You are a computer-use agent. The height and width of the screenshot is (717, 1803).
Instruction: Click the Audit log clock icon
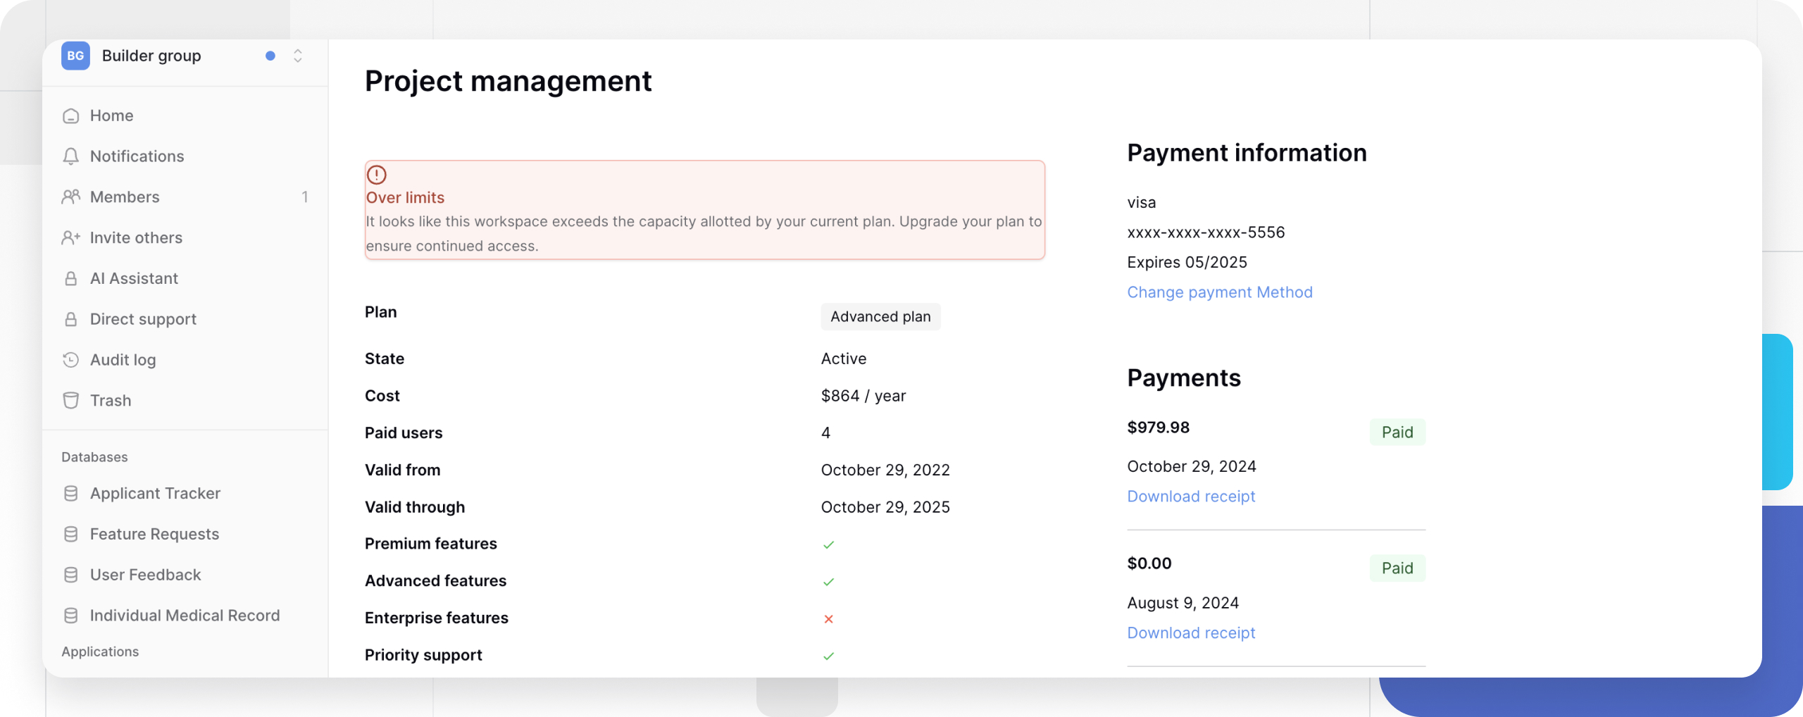point(70,360)
